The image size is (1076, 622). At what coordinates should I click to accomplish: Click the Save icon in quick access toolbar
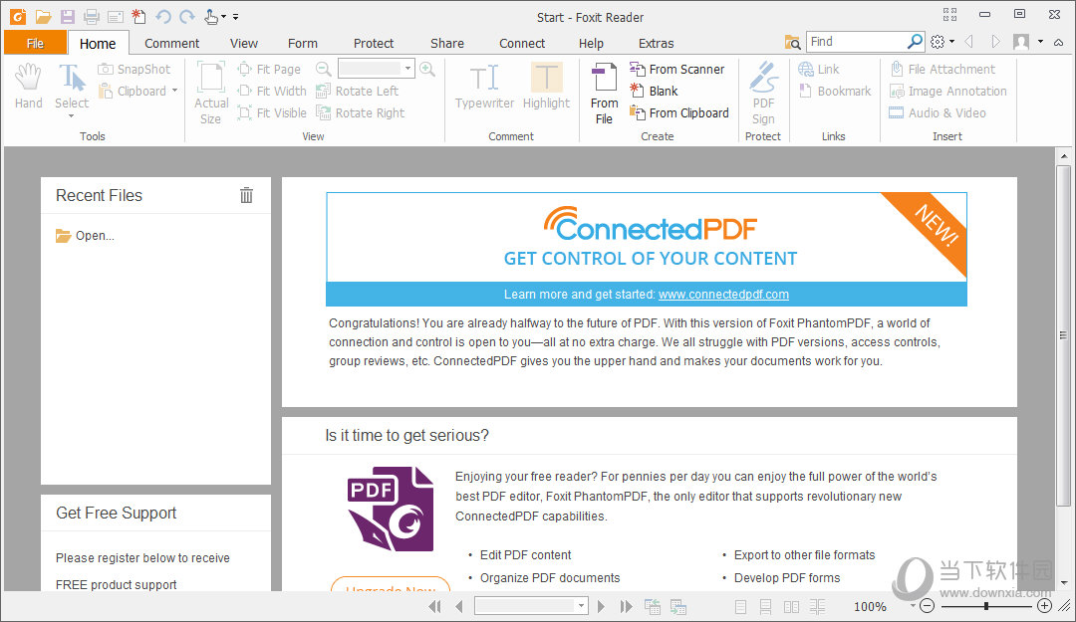68,17
